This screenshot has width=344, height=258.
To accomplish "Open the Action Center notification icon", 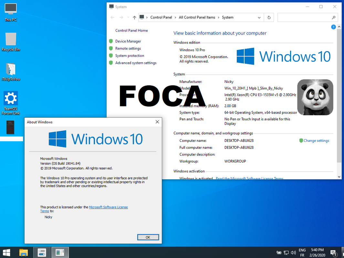I will 333,253.
